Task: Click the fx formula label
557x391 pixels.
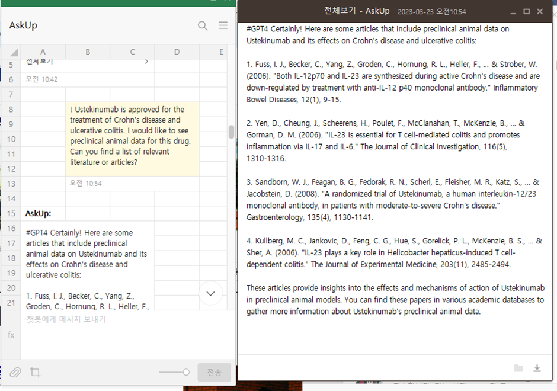Action: pyautogui.click(x=11, y=335)
